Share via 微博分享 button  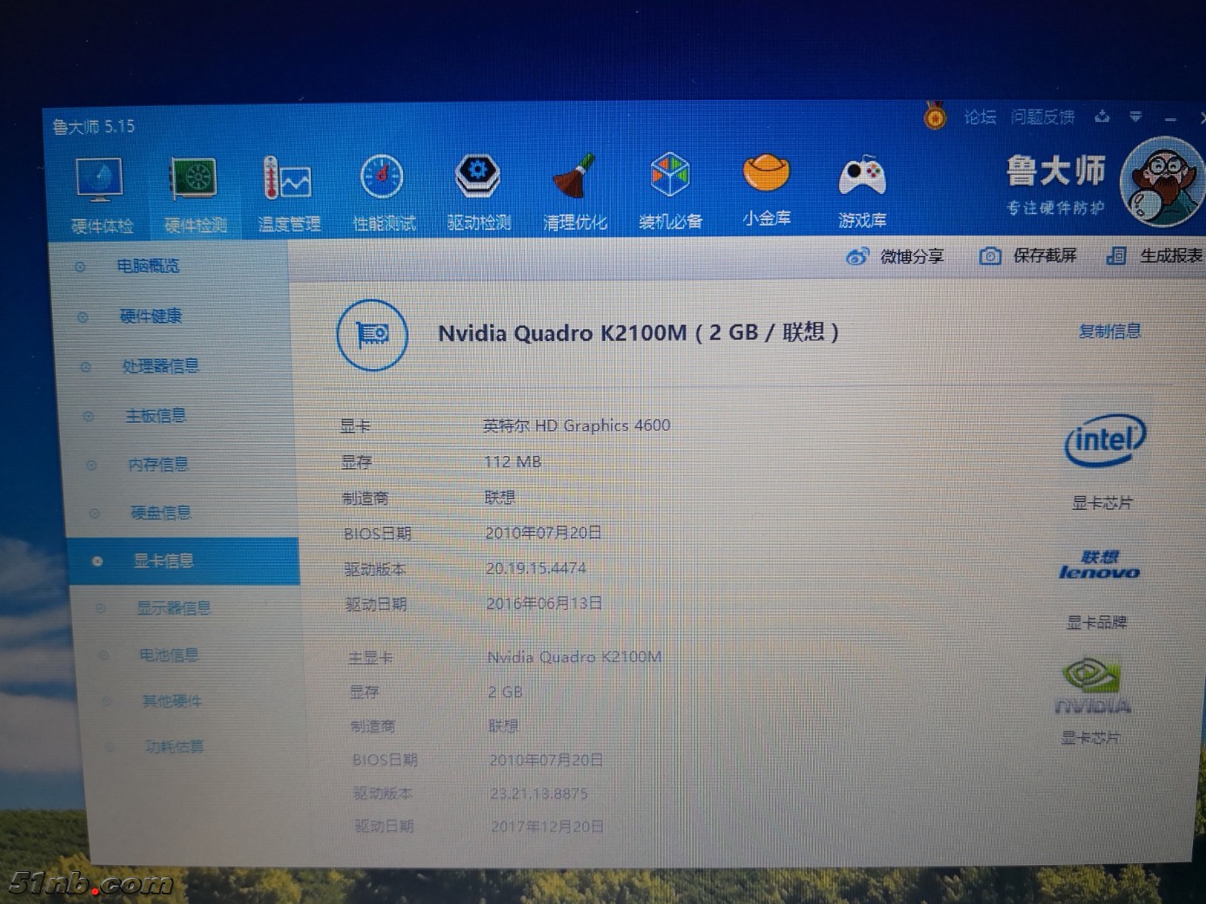pos(896,257)
